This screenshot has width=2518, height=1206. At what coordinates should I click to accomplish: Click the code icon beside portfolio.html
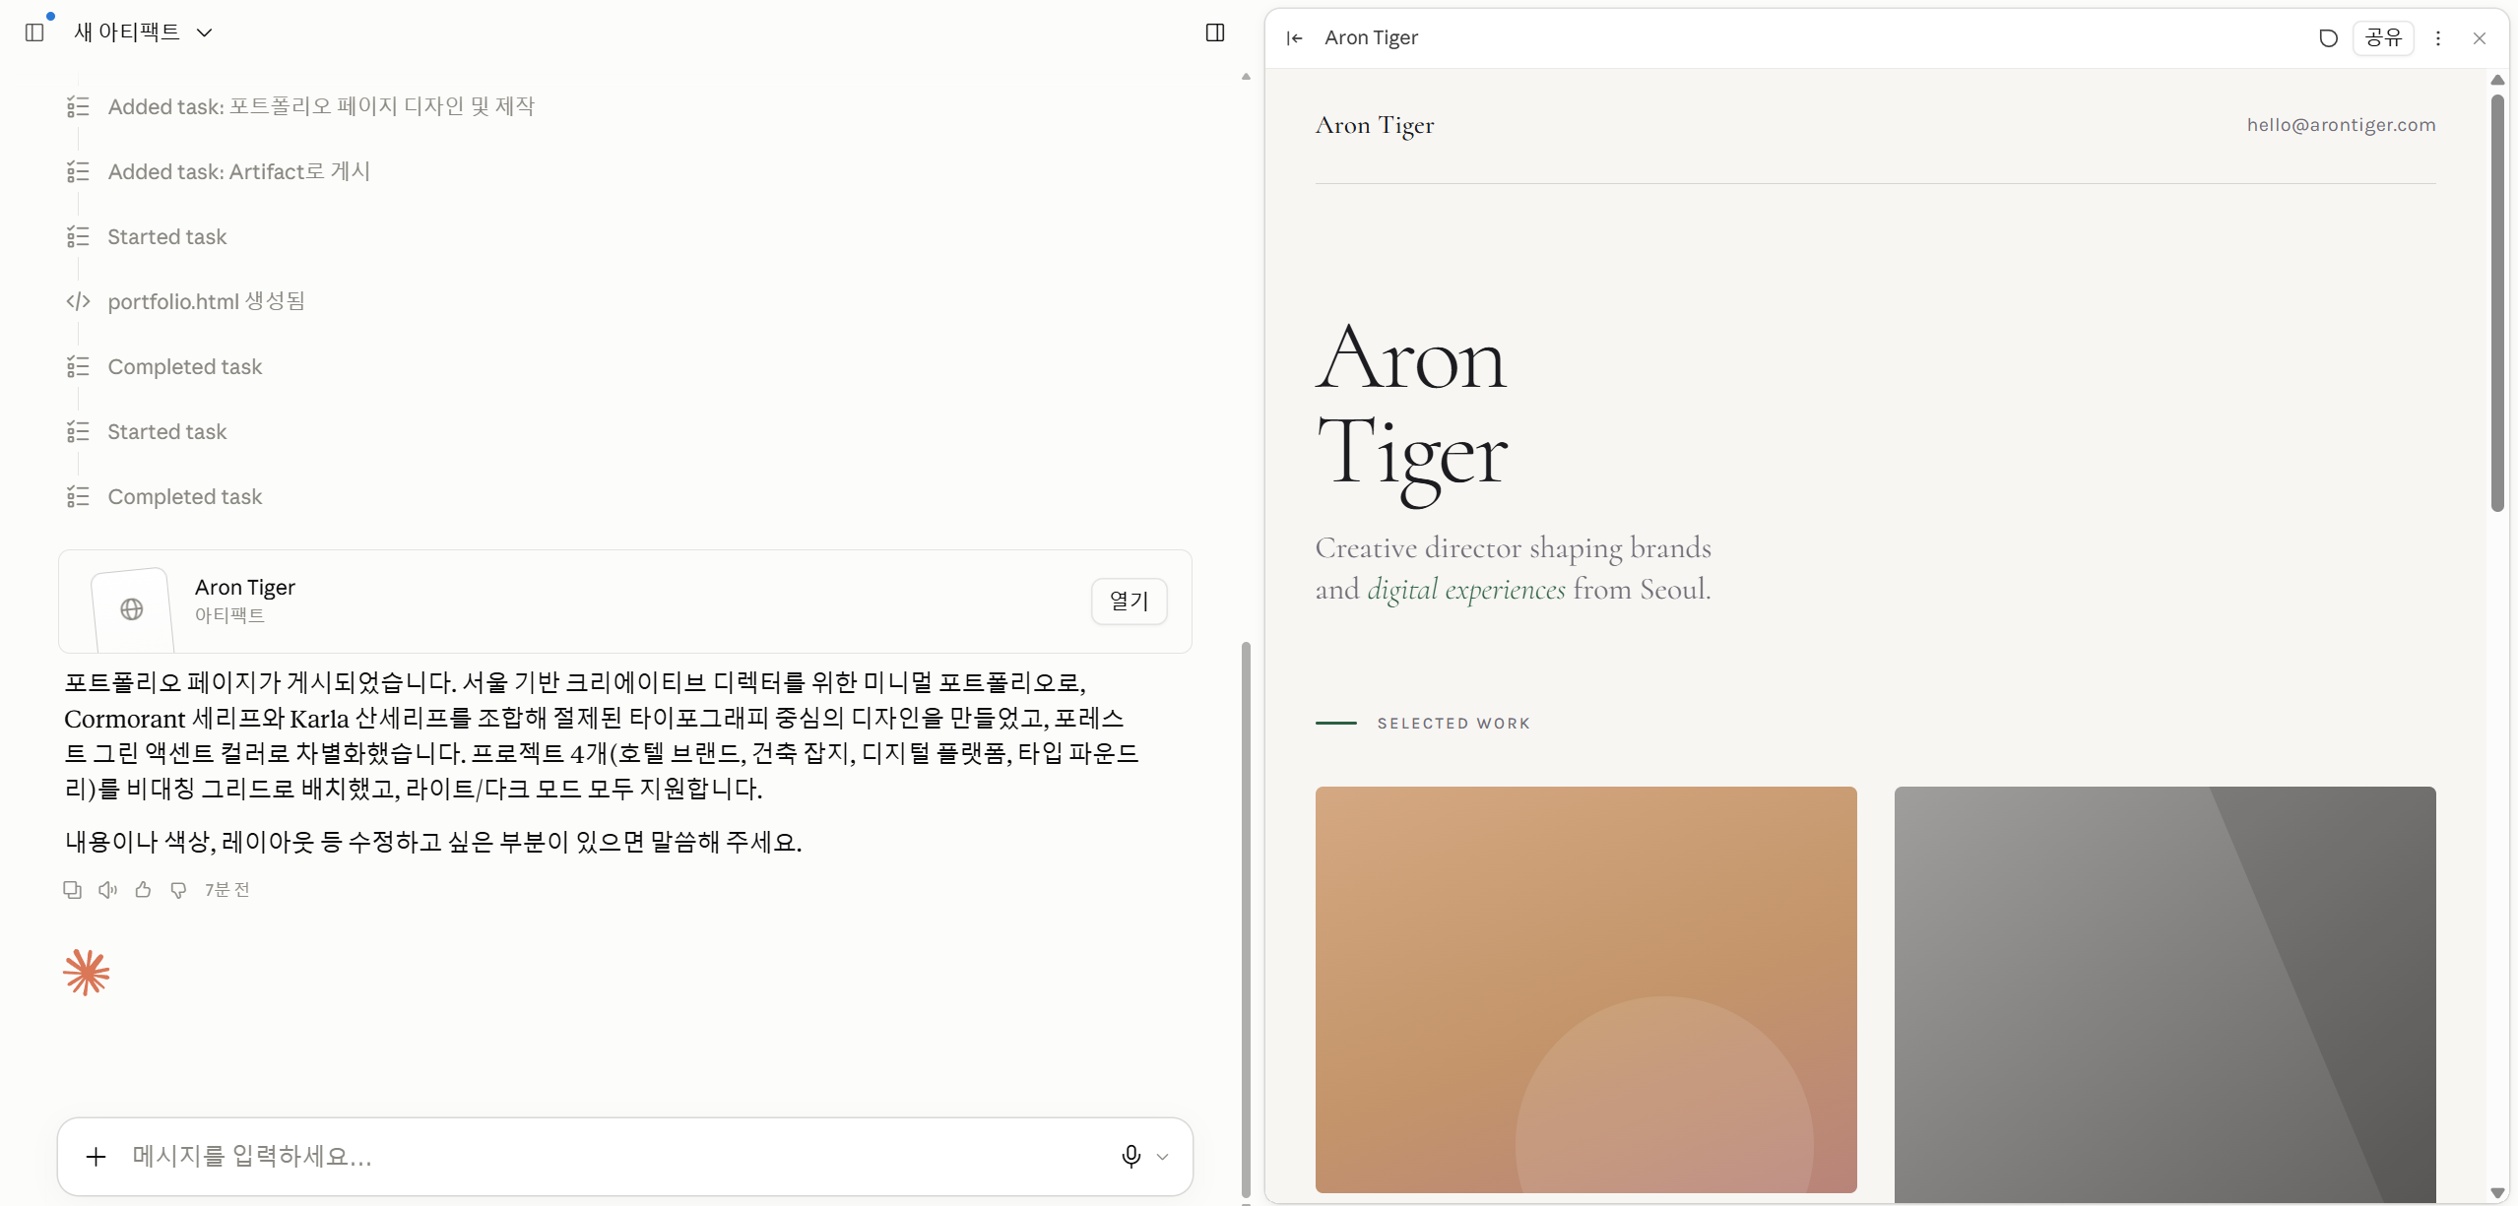click(78, 301)
